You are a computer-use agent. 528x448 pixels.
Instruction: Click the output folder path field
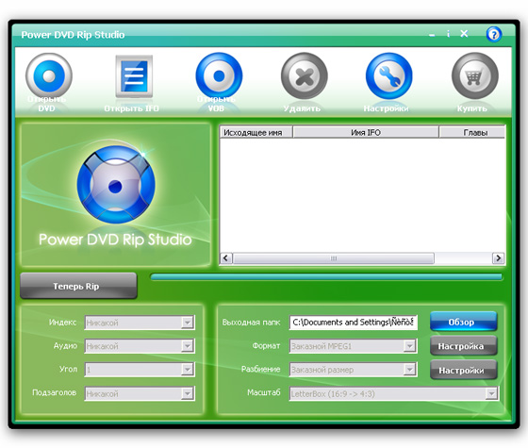353,323
